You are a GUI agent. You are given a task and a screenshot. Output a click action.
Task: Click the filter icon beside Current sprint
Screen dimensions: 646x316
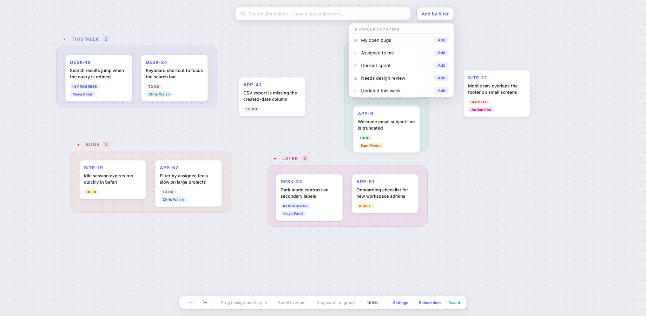pyautogui.click(x=356, y=66)
